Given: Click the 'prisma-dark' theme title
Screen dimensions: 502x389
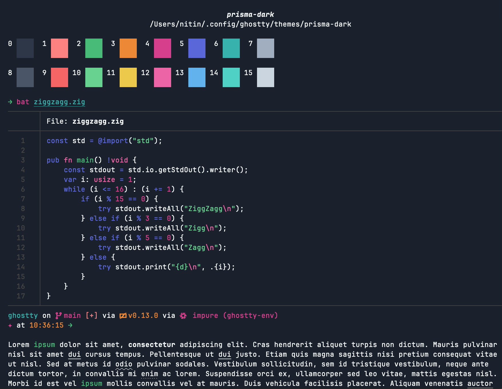Looking at the screenshot, I should tap(250, 15).
